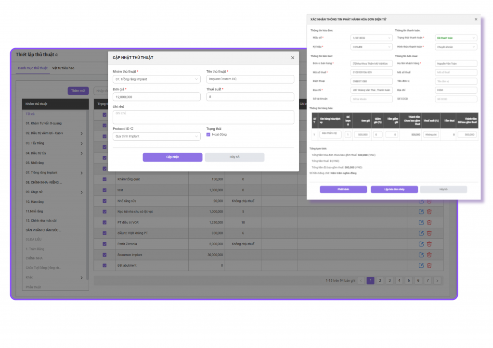The image size is (493, 348).
Task: Delete the PT điều trị VQR row
Action: pyautogui.click(x=429, y=222)
